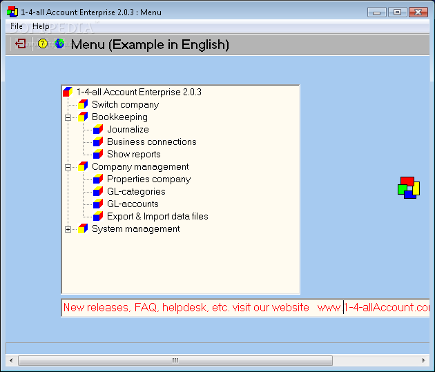Image resolution: width=435 pixels, height=372 pixels.
Task: Click the cube icon beside Show reports
Action: pyautogui.click(x=98, y=154)
